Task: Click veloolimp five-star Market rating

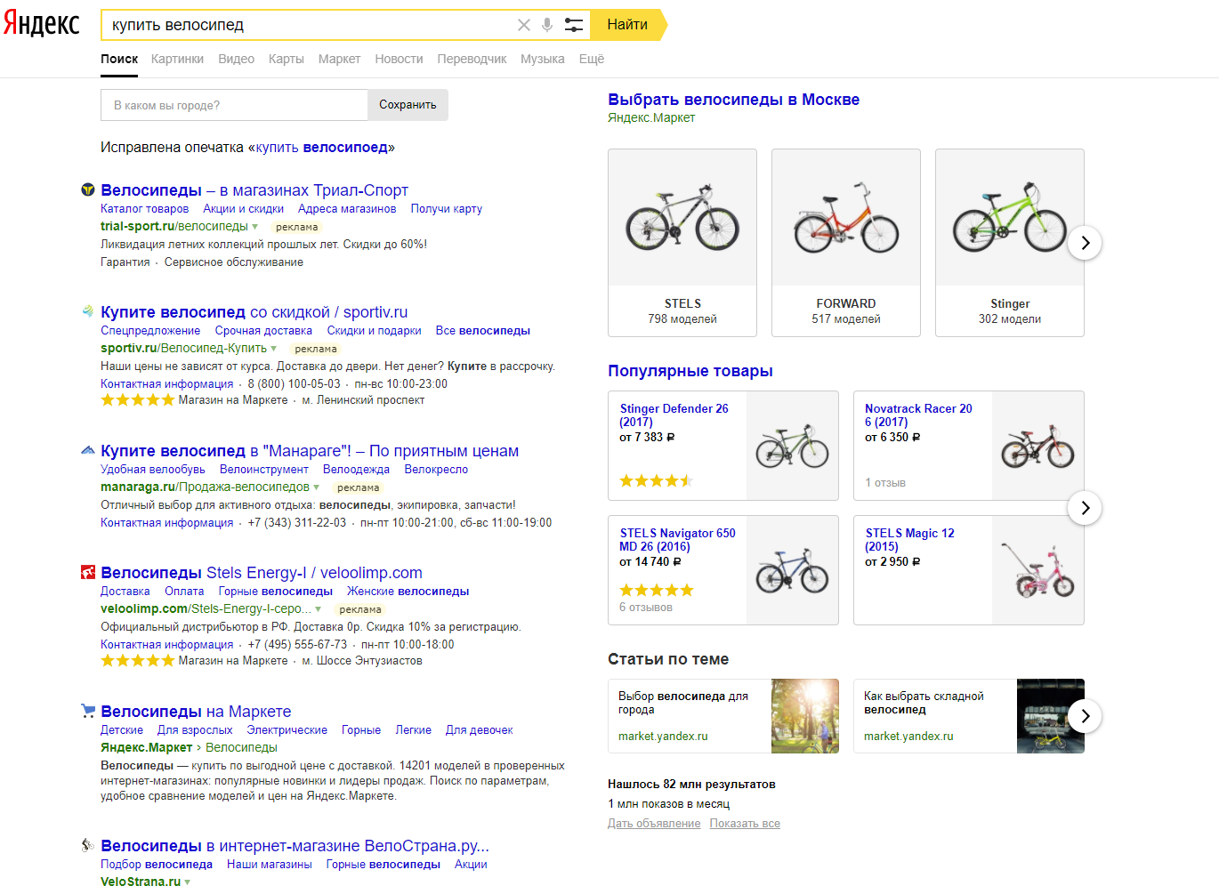Action: point(138,661)
